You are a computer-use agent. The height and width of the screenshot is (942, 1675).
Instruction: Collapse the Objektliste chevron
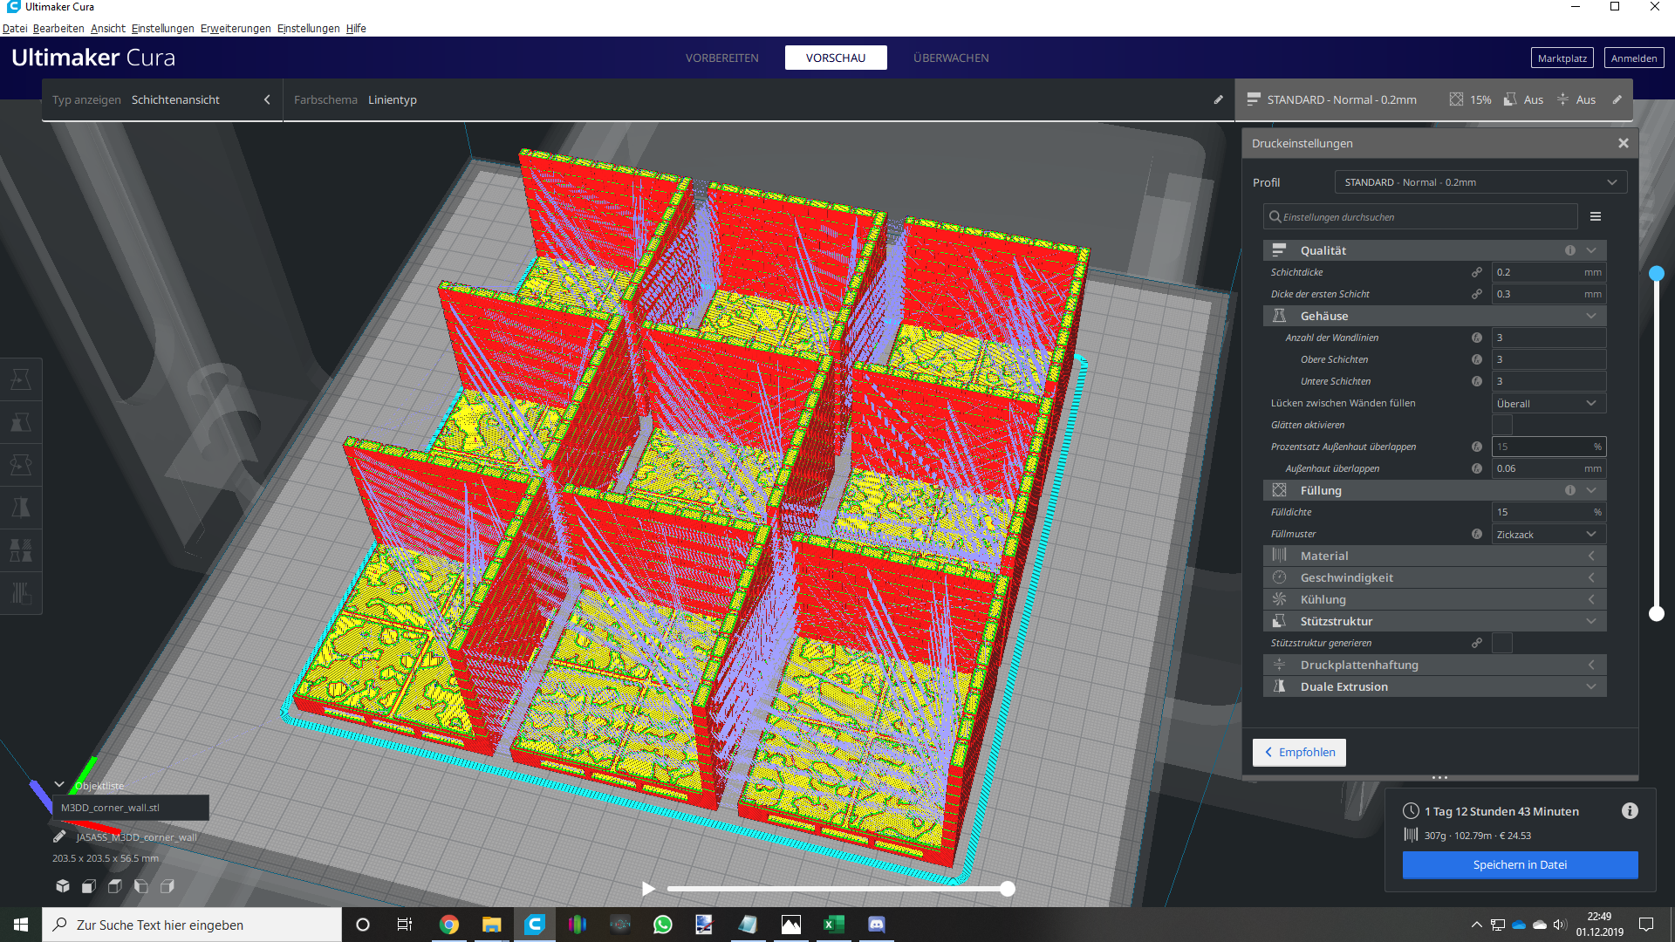point(59,785)
